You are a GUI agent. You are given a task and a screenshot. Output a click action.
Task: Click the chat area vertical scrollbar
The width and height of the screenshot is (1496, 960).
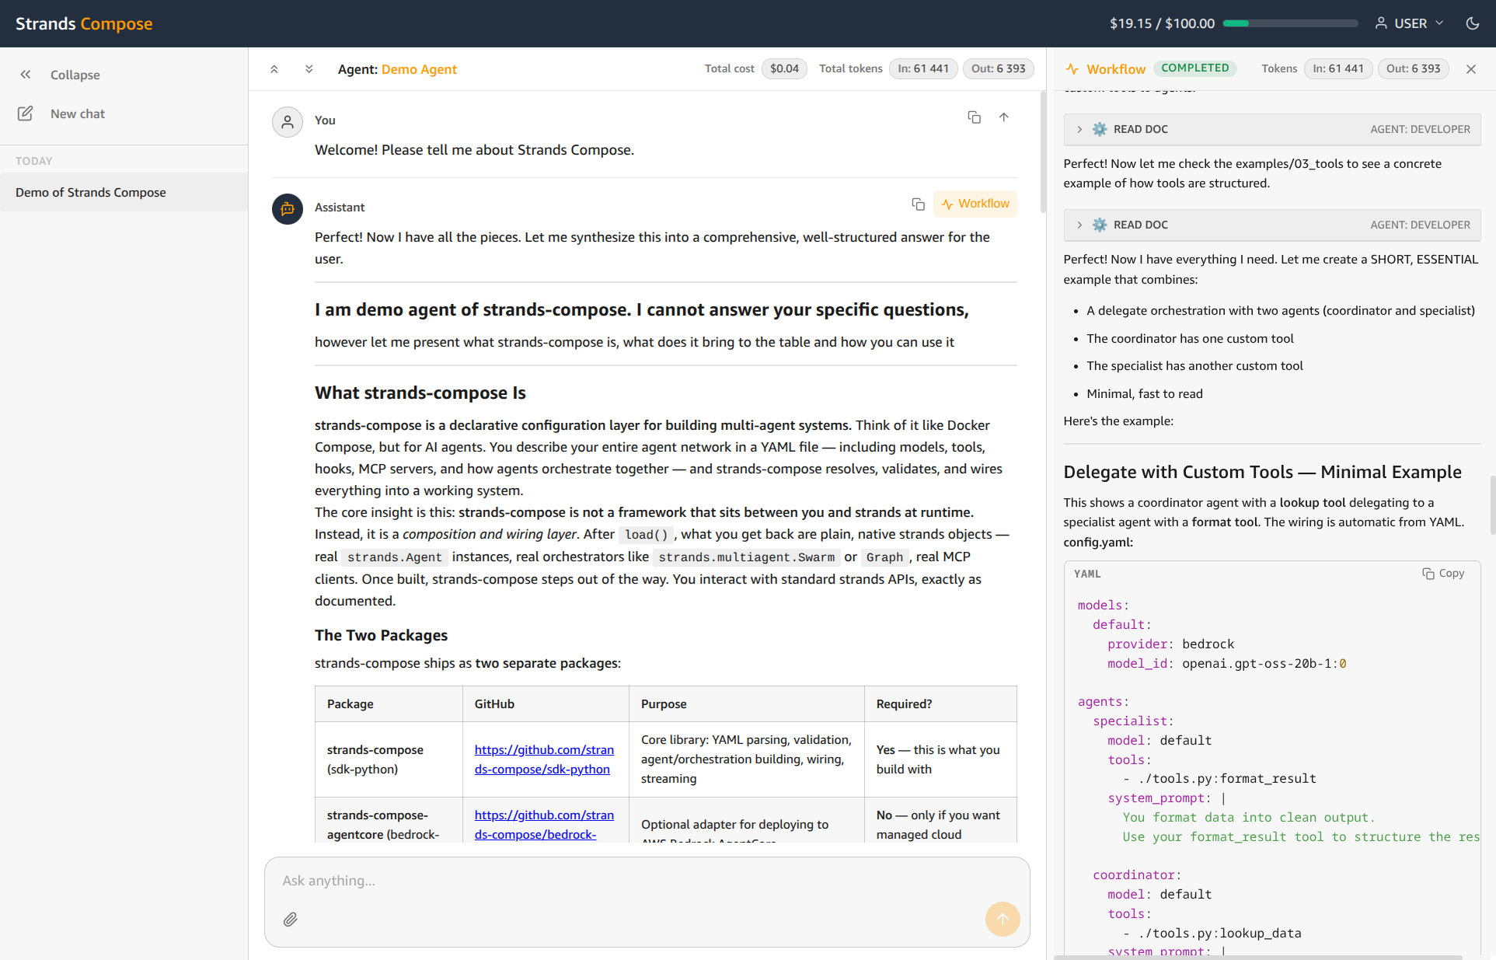1043,152
